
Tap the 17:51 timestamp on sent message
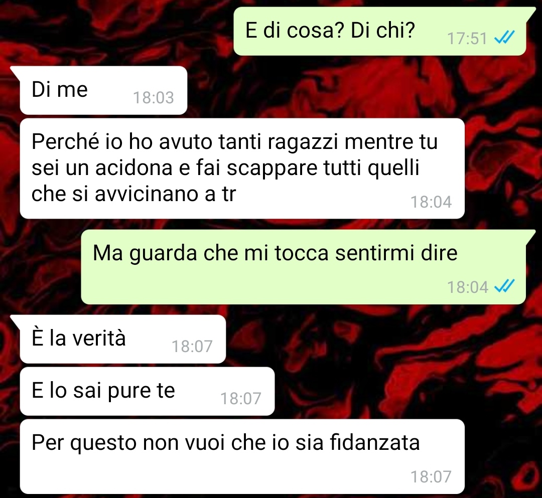coord(467,38)
